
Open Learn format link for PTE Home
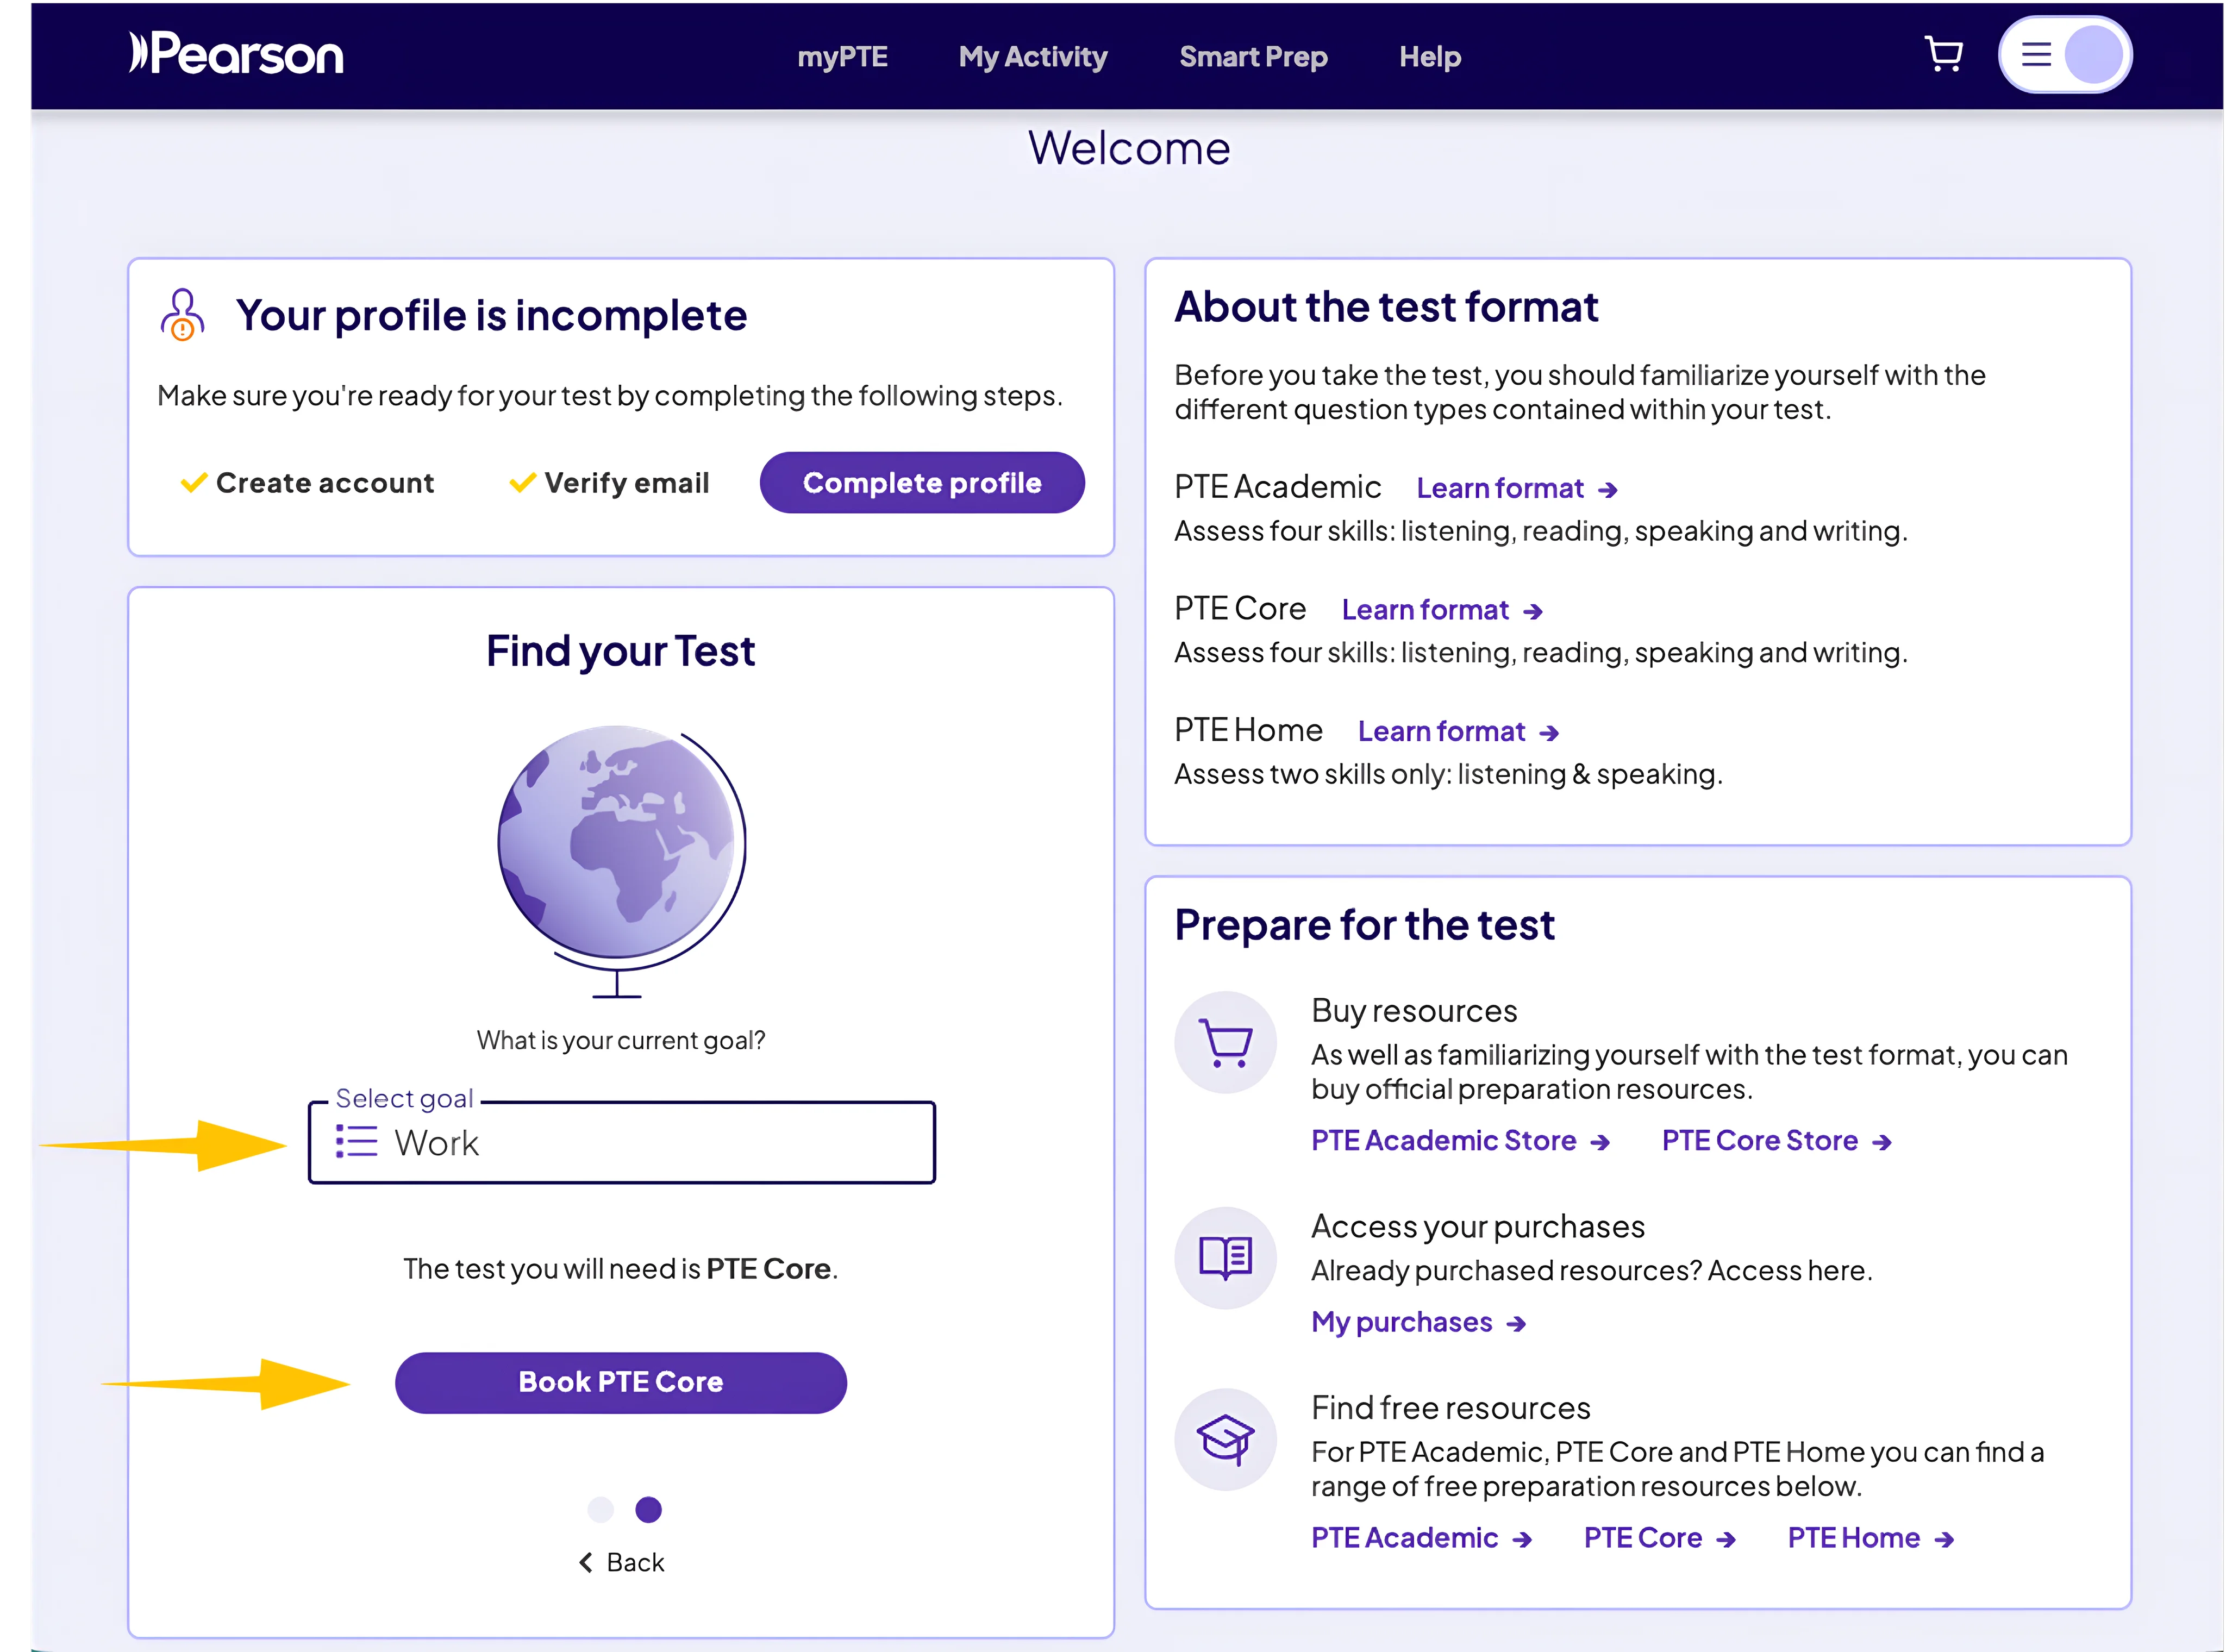[x=1441, y=732]
